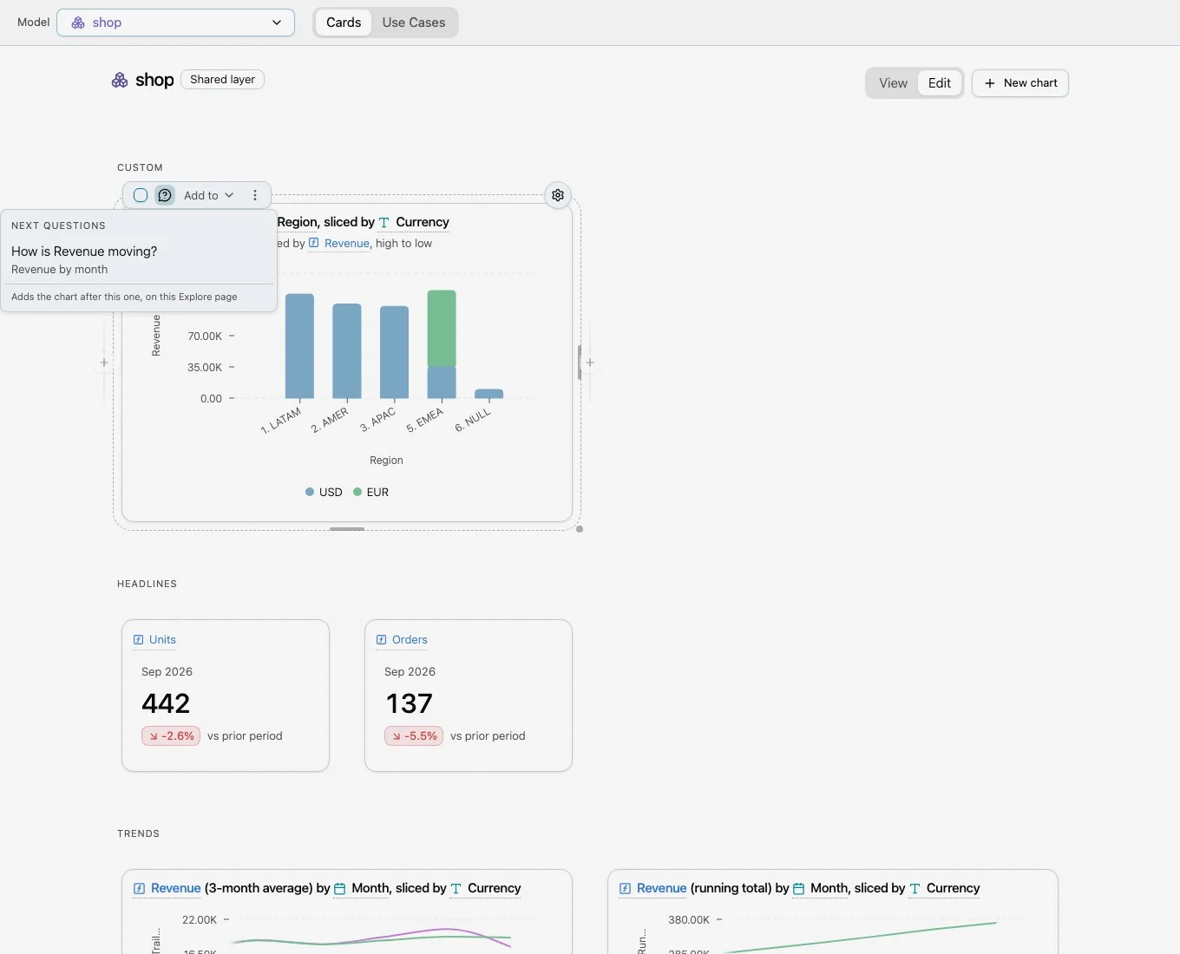Select How is Revenue moving? suggestion
The width and height of the screenshot is (1180, 954).
pyautogui.click(x=139, y=259)
